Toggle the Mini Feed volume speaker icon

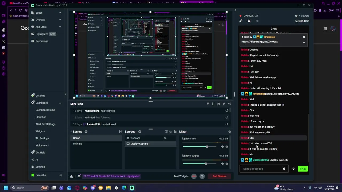click(229, 104)
